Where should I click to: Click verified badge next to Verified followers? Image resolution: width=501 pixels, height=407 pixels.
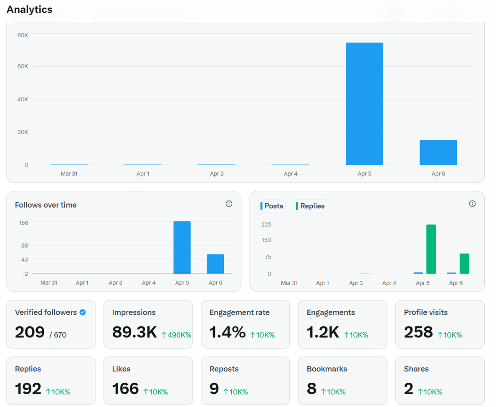[x=83, y=312]
